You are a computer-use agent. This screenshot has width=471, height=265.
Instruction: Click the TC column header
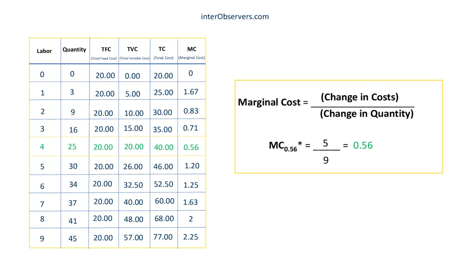[x=162, y=49]
